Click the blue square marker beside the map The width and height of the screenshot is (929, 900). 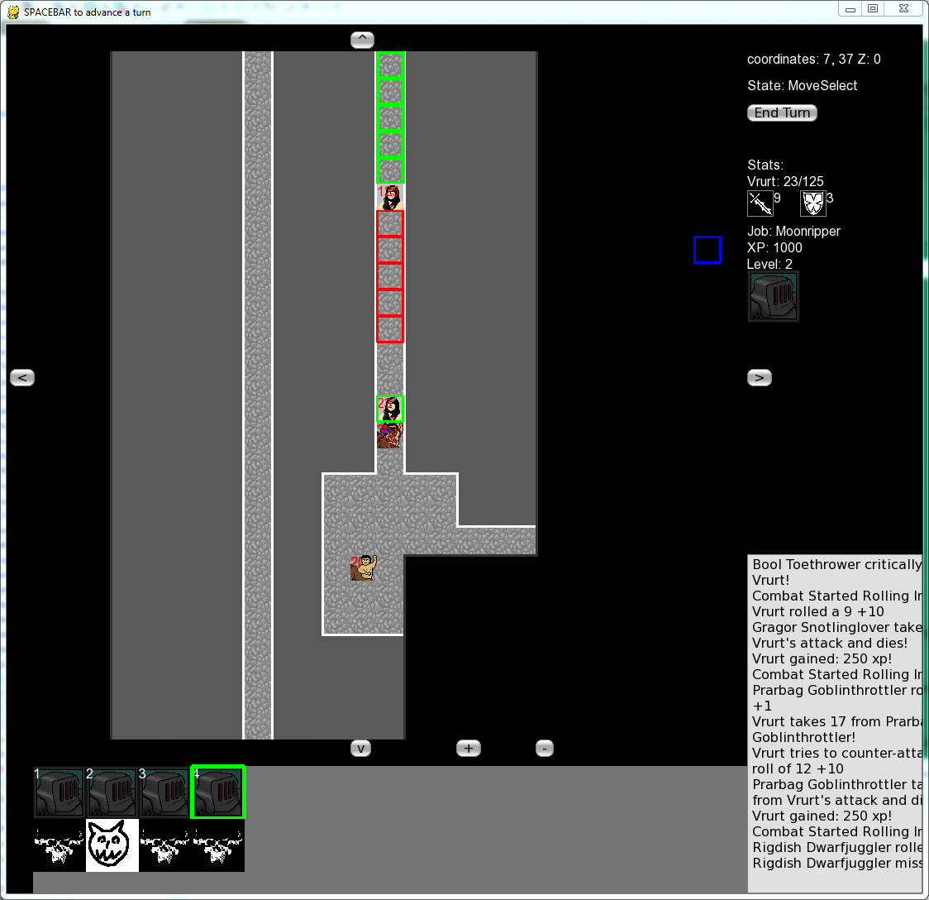[x=707, y=251]
